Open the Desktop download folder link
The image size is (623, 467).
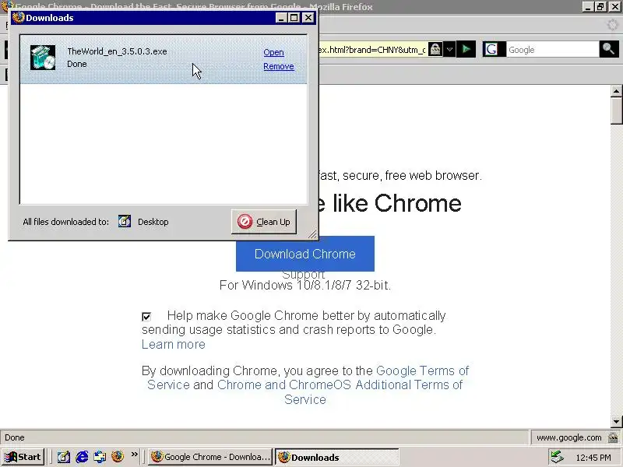[153, 222]
